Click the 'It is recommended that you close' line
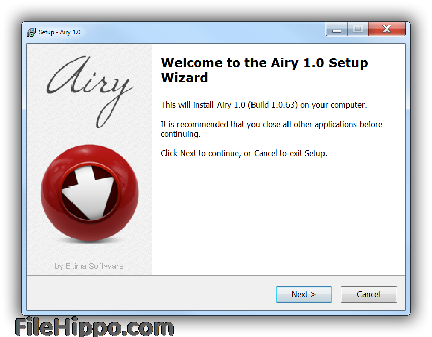Viewport: 432px width, 337px height. click(x=271, y=125)
